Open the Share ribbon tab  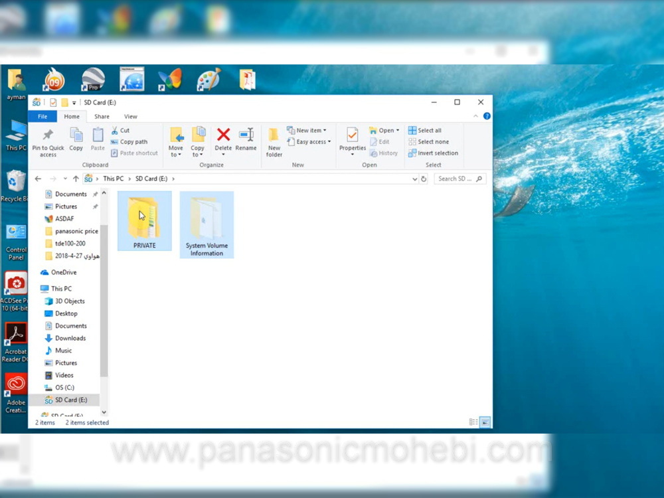102,116
